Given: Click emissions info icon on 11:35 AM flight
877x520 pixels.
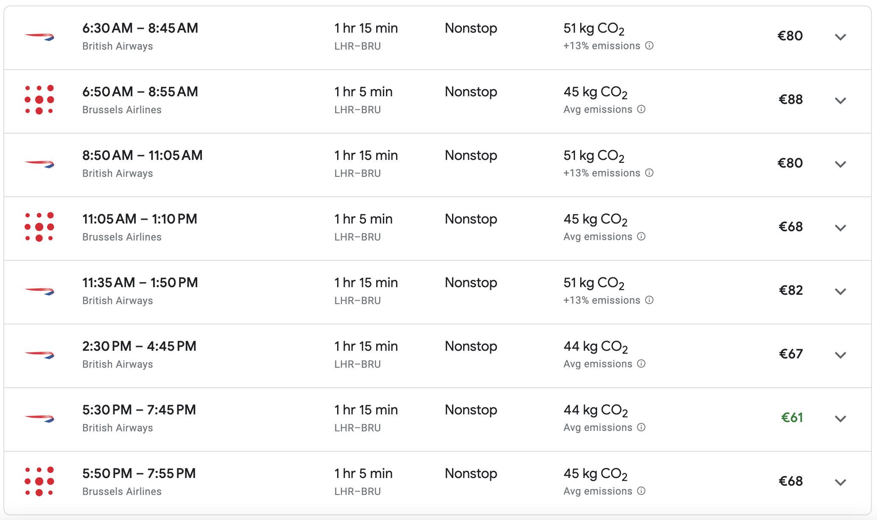Looking at the screenshot, I should point(649,300).
